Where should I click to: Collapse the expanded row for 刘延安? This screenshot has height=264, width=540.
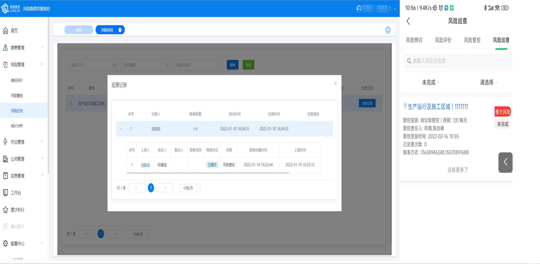coord(121,129)
